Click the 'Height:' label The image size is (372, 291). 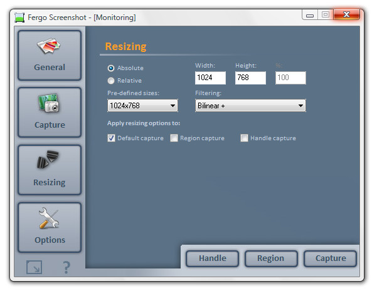coord(246,66)
